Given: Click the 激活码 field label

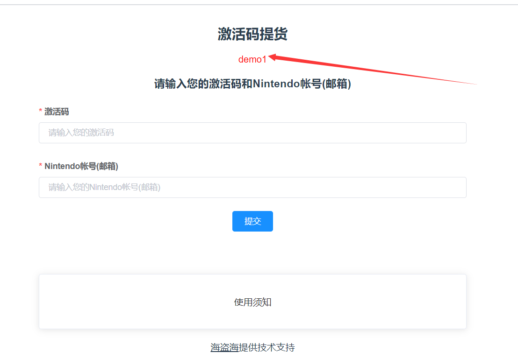Looking at the screenshot, I should [x=57, y=112].
